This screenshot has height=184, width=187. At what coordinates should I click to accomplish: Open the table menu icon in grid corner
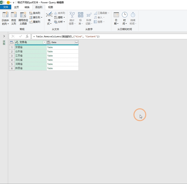[12, 42]
